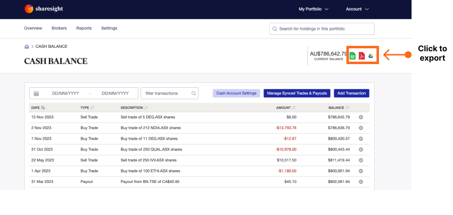Viewport: 453px width, 215px height.
Task: Sort transactions by Description column
Action: point(134,107)
